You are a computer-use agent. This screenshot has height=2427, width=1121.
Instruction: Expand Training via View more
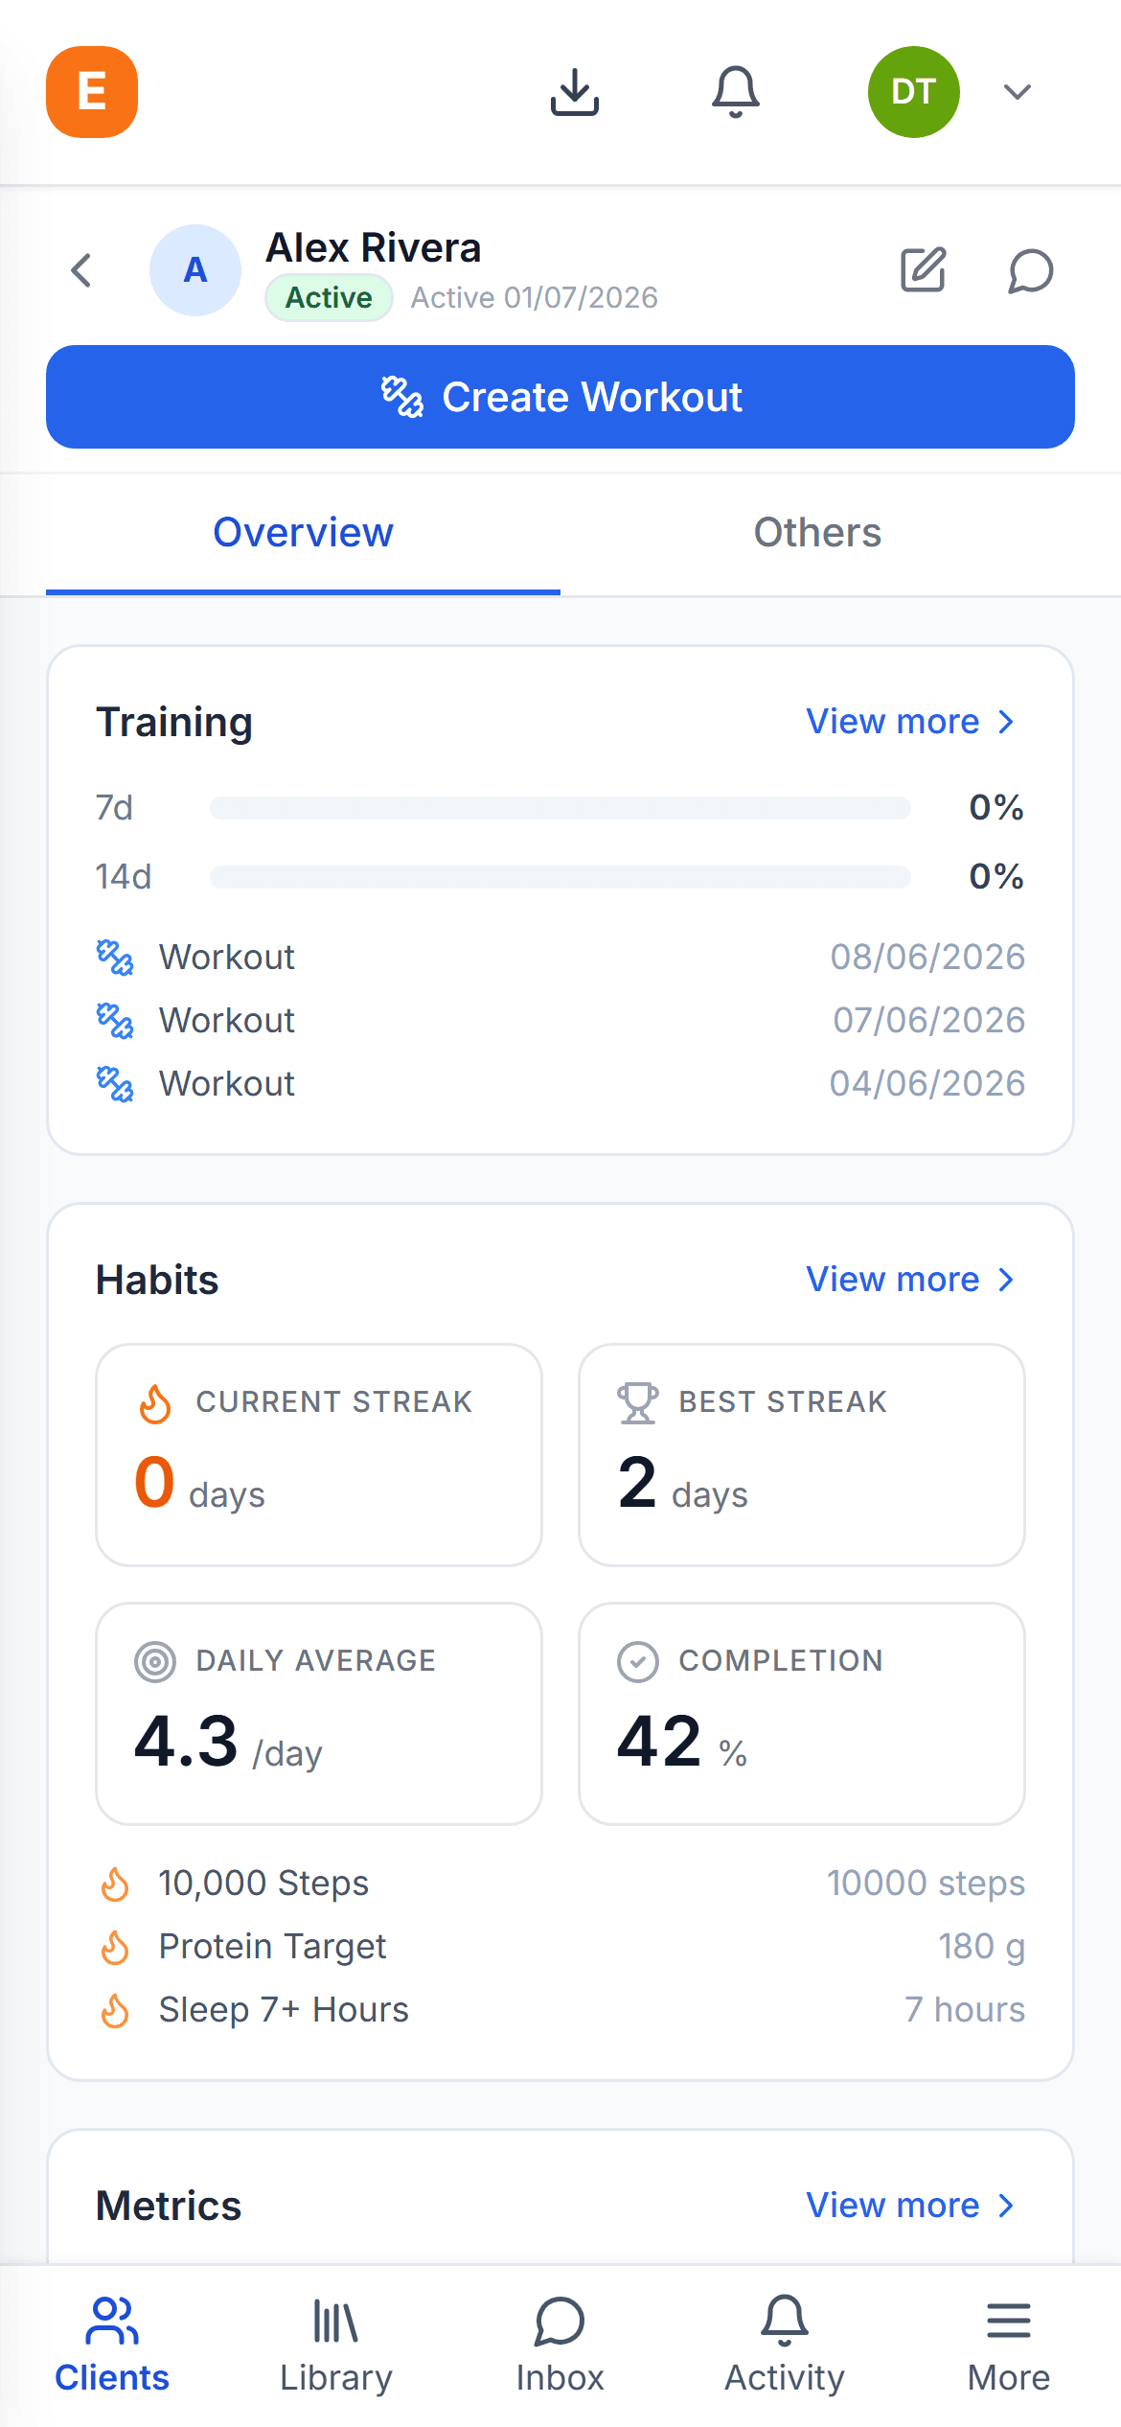click(910, 722)
